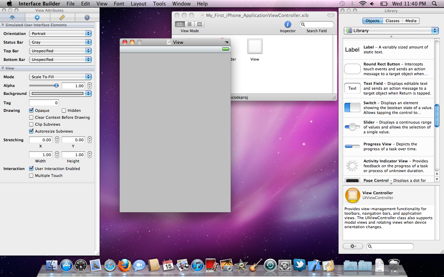Image resolution: width=444 pixels, height=277 pixels.
Task: Open the File menu
Action: tap(70, 4)
